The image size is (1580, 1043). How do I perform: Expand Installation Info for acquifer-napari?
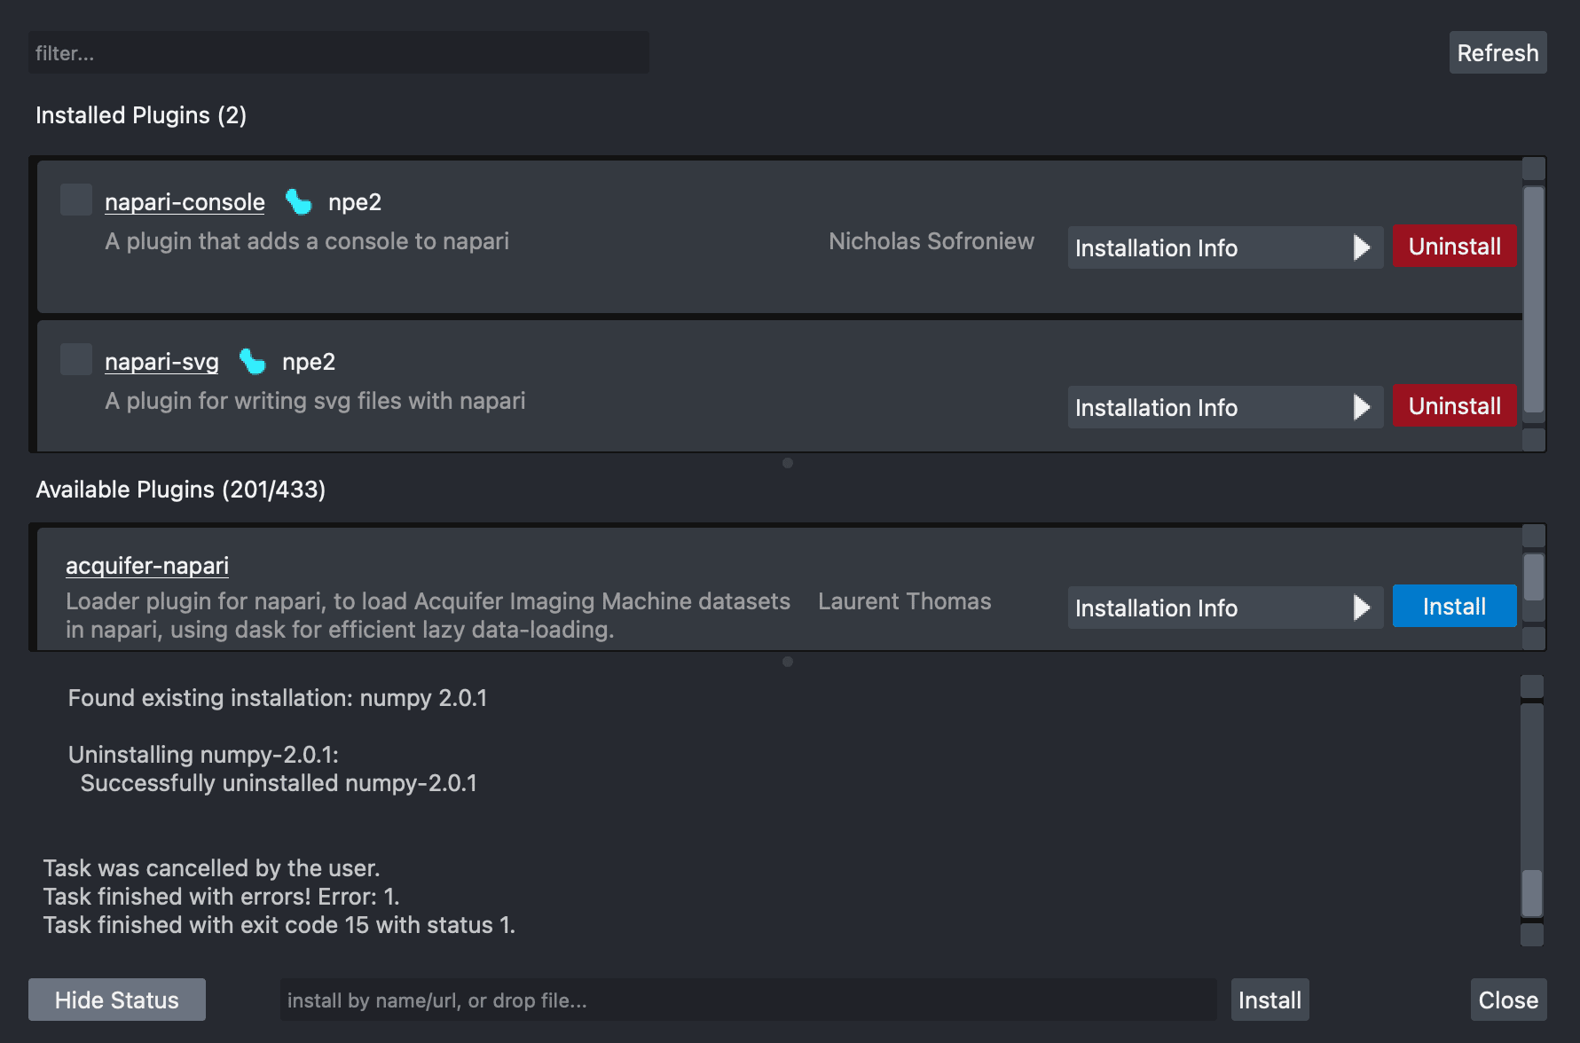(x=1224, y=608)
